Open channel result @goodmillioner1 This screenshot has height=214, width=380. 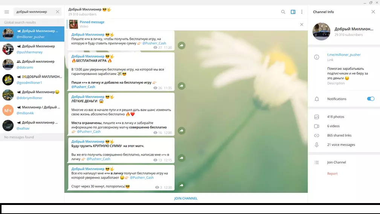click(32, 80)
